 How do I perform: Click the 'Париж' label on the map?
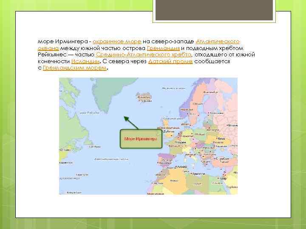pos(181,142)
